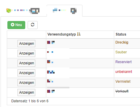The width and height of the screenshot is (140, 107).
Task: Click Anzeigen for the unbekannt row
Action: 26,73
